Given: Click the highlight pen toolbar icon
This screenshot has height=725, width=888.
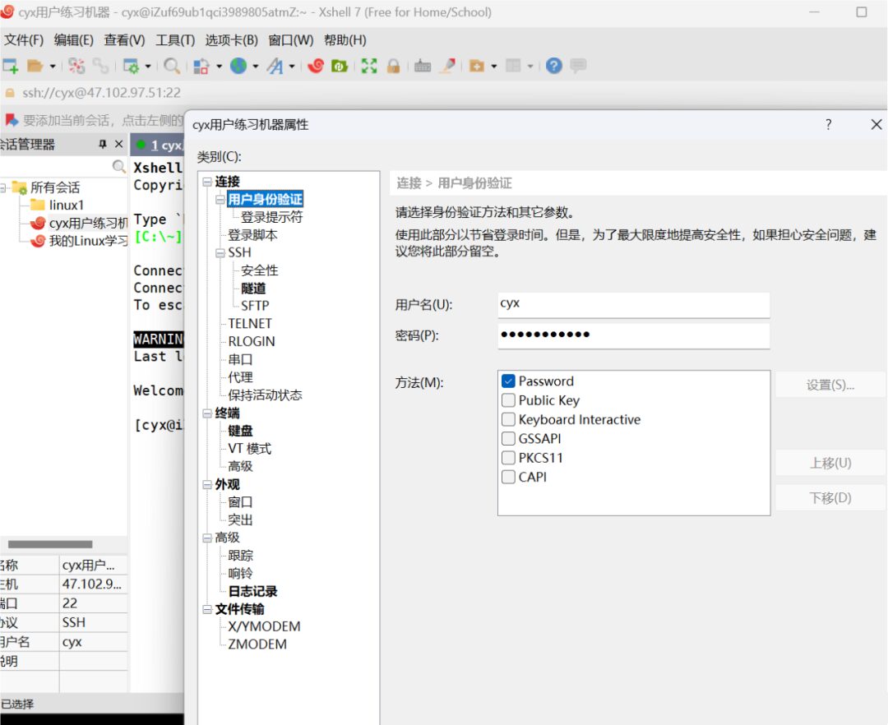Looking at the screenshot, I should coord(449,67).
